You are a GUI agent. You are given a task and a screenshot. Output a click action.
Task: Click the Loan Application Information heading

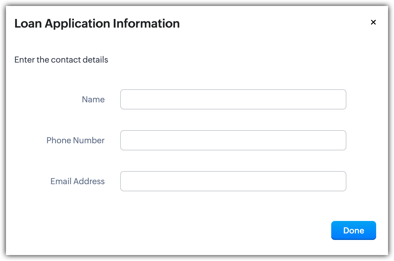click(x=97, y=23)
